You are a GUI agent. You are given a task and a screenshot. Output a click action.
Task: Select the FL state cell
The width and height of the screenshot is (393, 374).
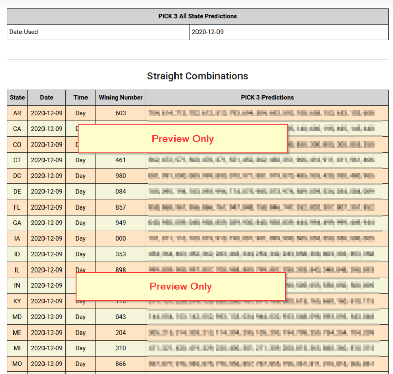coord(17,207)
